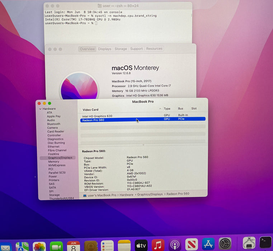The height and width of the screenshot is (251, 273).
Task: Click the System Information icon in the Dock
Action: coord(249,243)
